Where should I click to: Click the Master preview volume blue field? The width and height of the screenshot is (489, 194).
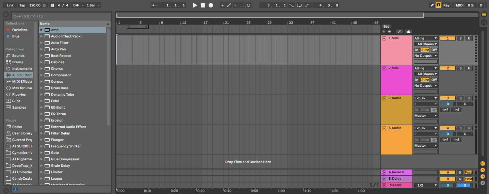[465, 185]
